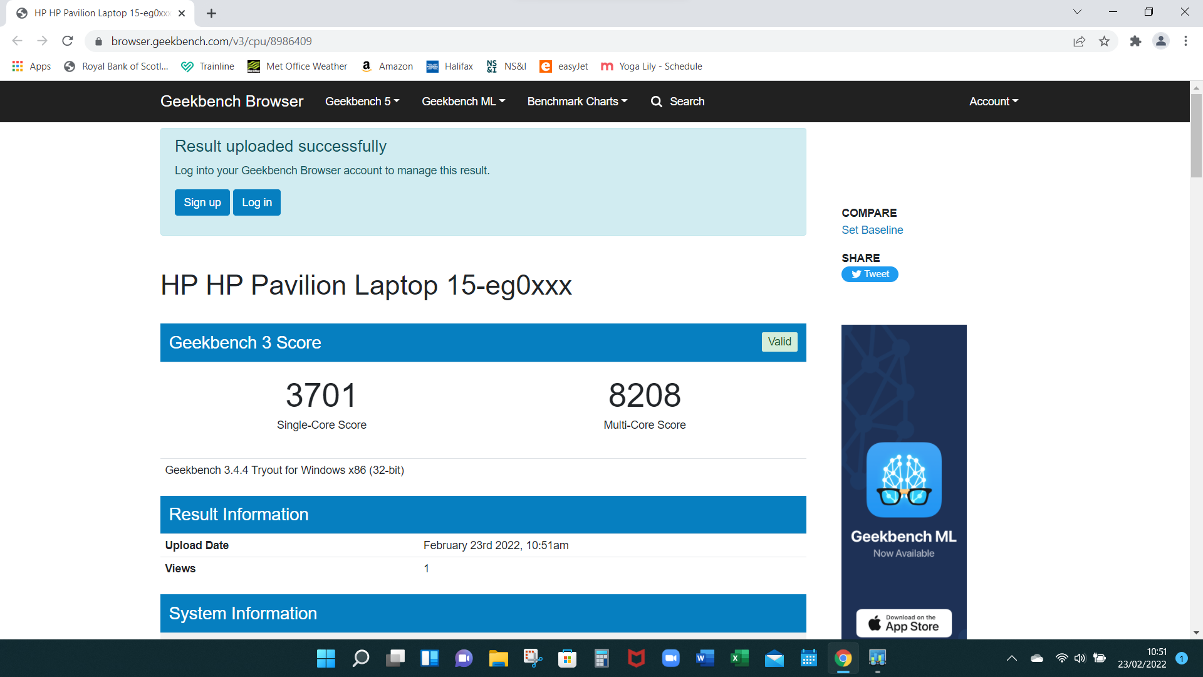
Task: Go to Geekbench Browser home
Action: [x=232, y=102]
